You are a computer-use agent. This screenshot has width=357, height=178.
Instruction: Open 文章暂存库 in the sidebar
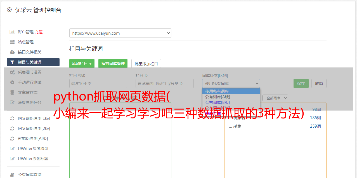(28, 92)
